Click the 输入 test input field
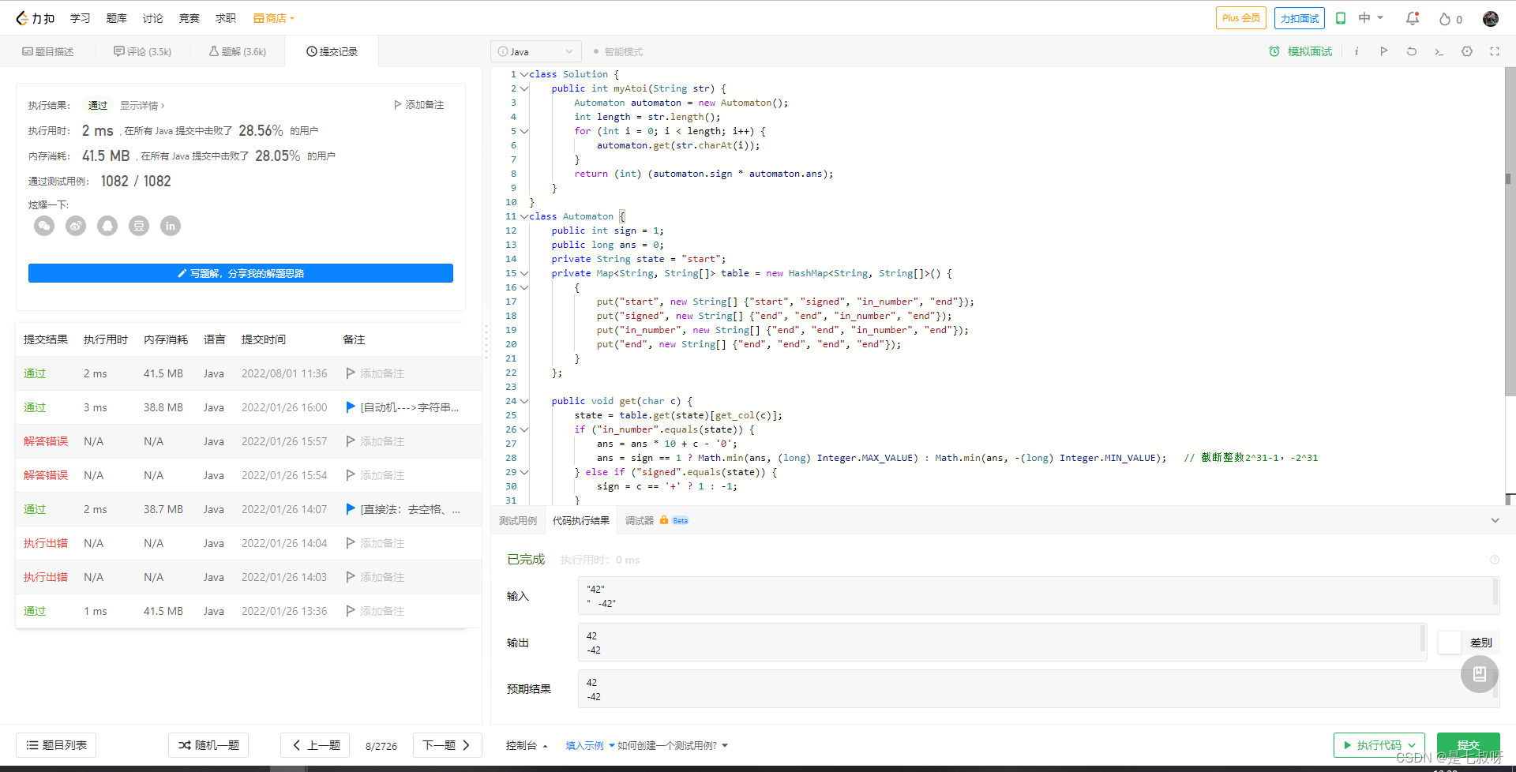This screenshot has height=772, width=1516. coord(1038,596)
